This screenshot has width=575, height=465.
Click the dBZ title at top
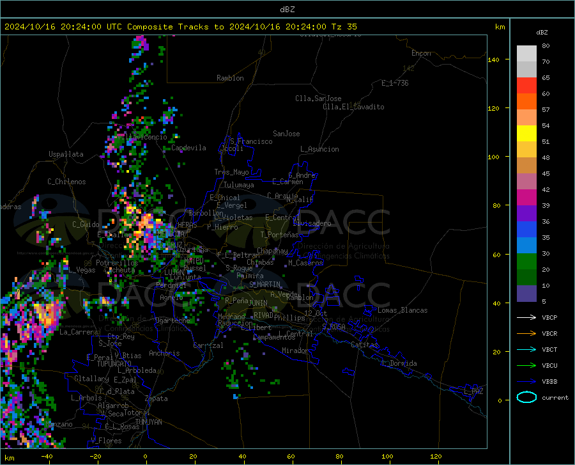tap(287, 10)
